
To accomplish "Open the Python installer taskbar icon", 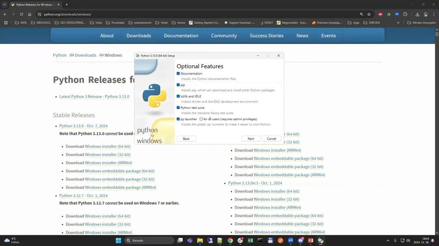I will (x=321, y=241).
